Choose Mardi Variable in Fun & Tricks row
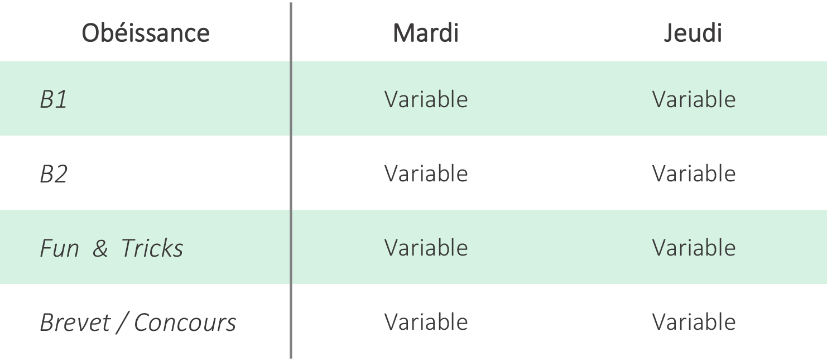Viewport: 827px width, 361px height. [426, 248]
